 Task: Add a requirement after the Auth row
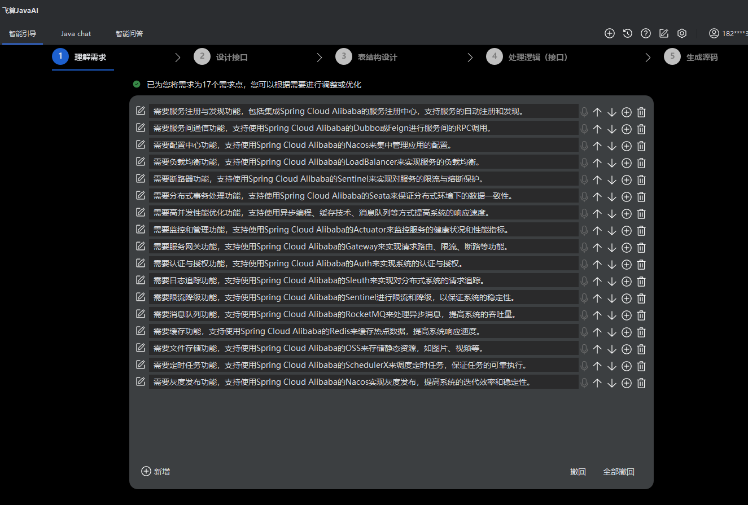627,265
